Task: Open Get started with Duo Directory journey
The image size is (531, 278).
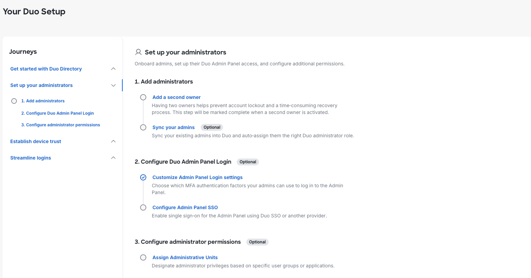Action: (46, 69)
